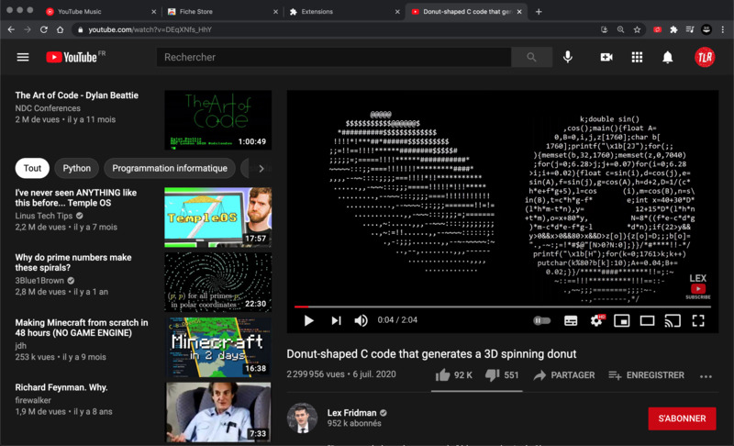Viewport: 734px width, 446px height.
Task: Close the Fiche Store tab
Action: pos(275,12)
